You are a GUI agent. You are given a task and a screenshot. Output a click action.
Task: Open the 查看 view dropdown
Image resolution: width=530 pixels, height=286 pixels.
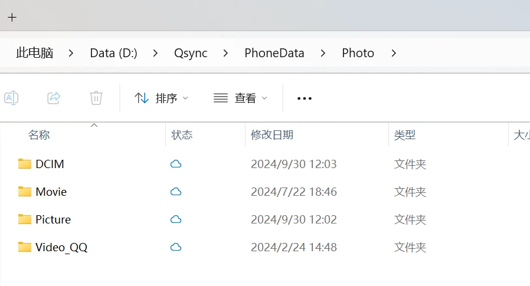(x=240, y=98)
